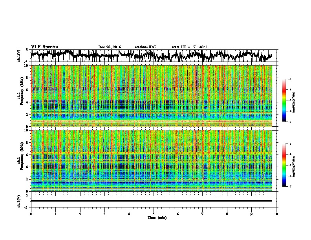Click the time axis tick label "0"
The image size is (311, 240).
[31, 214]
